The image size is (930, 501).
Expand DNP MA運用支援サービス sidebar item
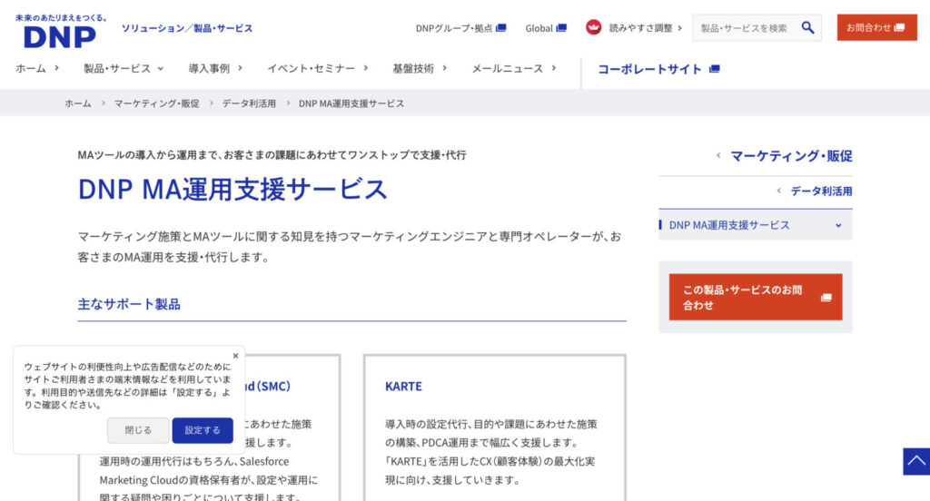pos(756,225)
